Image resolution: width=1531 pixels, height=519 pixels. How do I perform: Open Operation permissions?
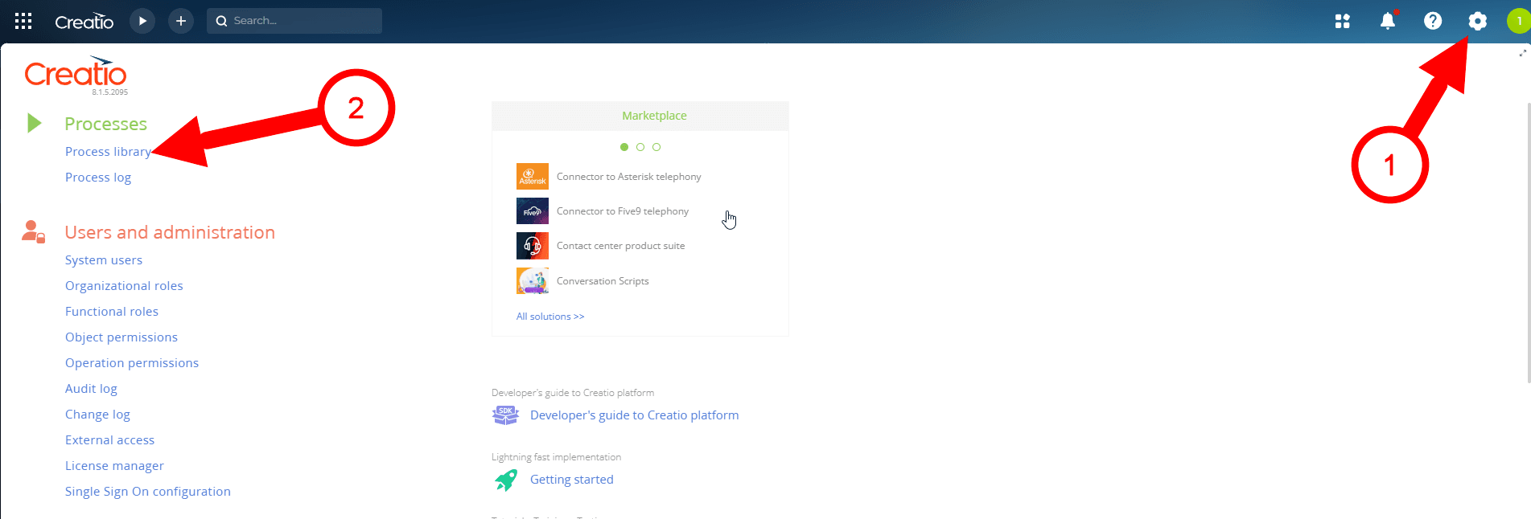click(132, 363)
